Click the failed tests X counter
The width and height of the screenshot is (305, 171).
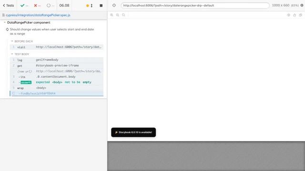[x=37, y=5]
